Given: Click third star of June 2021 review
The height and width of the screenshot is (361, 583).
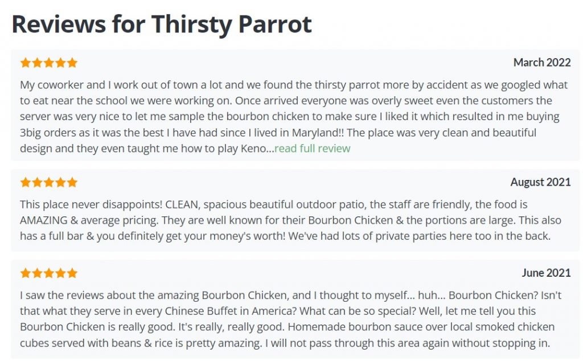Looking at the screenshot, I should coord(49,273).
